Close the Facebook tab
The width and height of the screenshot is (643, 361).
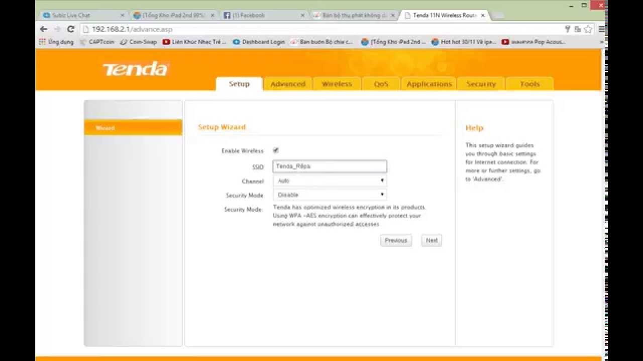(x=302, y=16)
